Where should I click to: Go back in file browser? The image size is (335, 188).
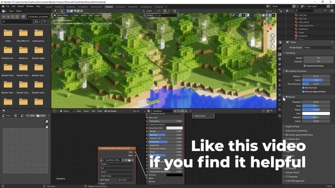click(x=4, y=17)
